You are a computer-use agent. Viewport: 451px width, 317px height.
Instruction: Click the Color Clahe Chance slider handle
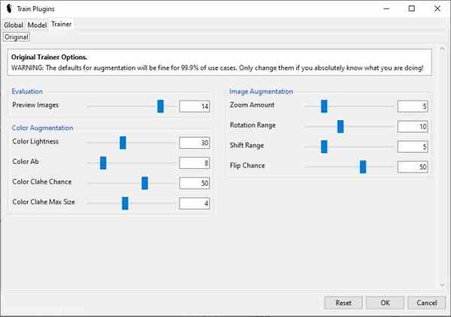(145, 183)
